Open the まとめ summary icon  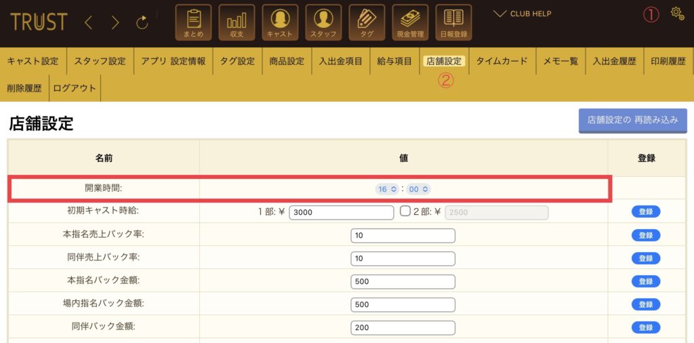point(193,22)
